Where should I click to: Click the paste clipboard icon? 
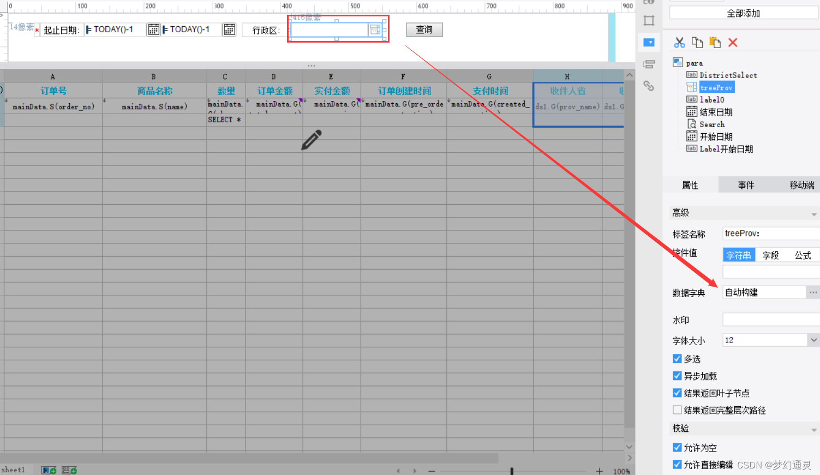(x=715, y=43)
